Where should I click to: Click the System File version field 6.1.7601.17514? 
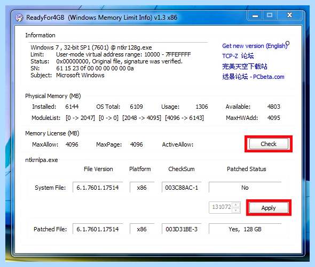(98, 188)
